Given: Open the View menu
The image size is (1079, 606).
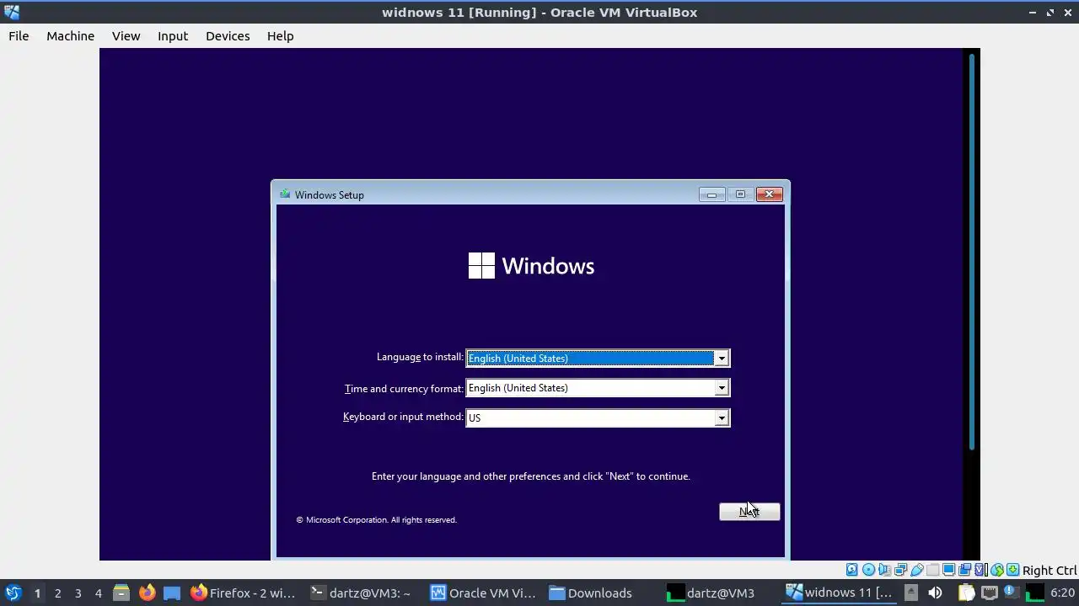Looking at the screenshot, I should (126, 36).
